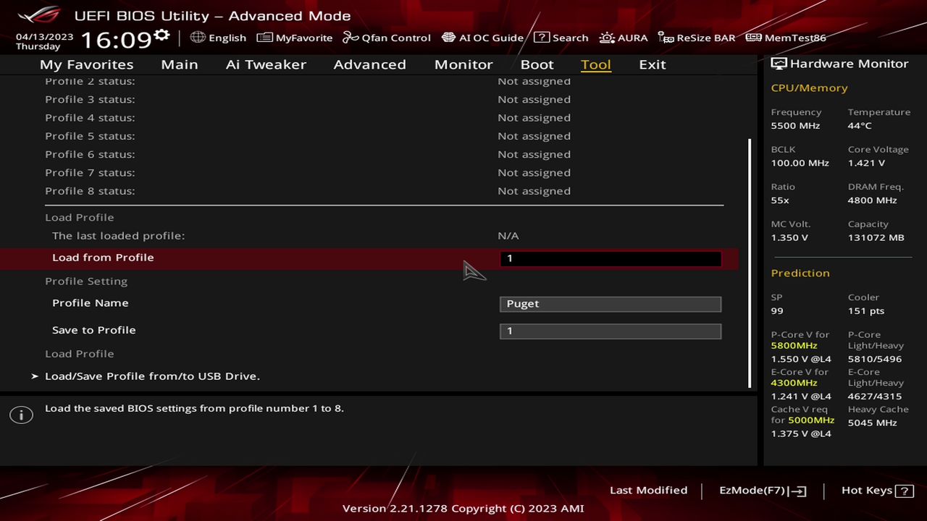
Task: Select the Tool tab
Action: [x=596, y=64]
